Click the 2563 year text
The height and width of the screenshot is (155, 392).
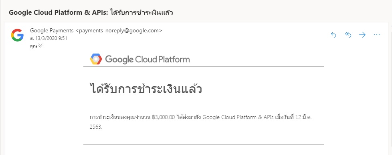click(x=96, y=127)
